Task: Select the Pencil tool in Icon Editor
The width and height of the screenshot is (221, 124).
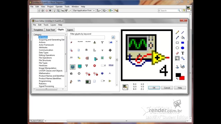Action: click(177, 32)
